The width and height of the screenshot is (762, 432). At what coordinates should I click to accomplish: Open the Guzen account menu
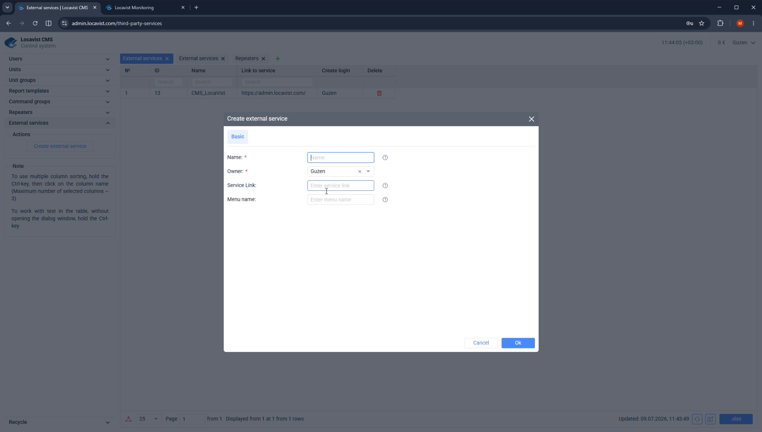(744, 42)
